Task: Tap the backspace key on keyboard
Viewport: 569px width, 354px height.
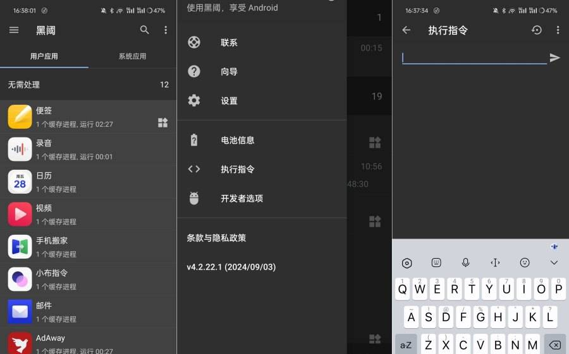Action: pos(555,345)
